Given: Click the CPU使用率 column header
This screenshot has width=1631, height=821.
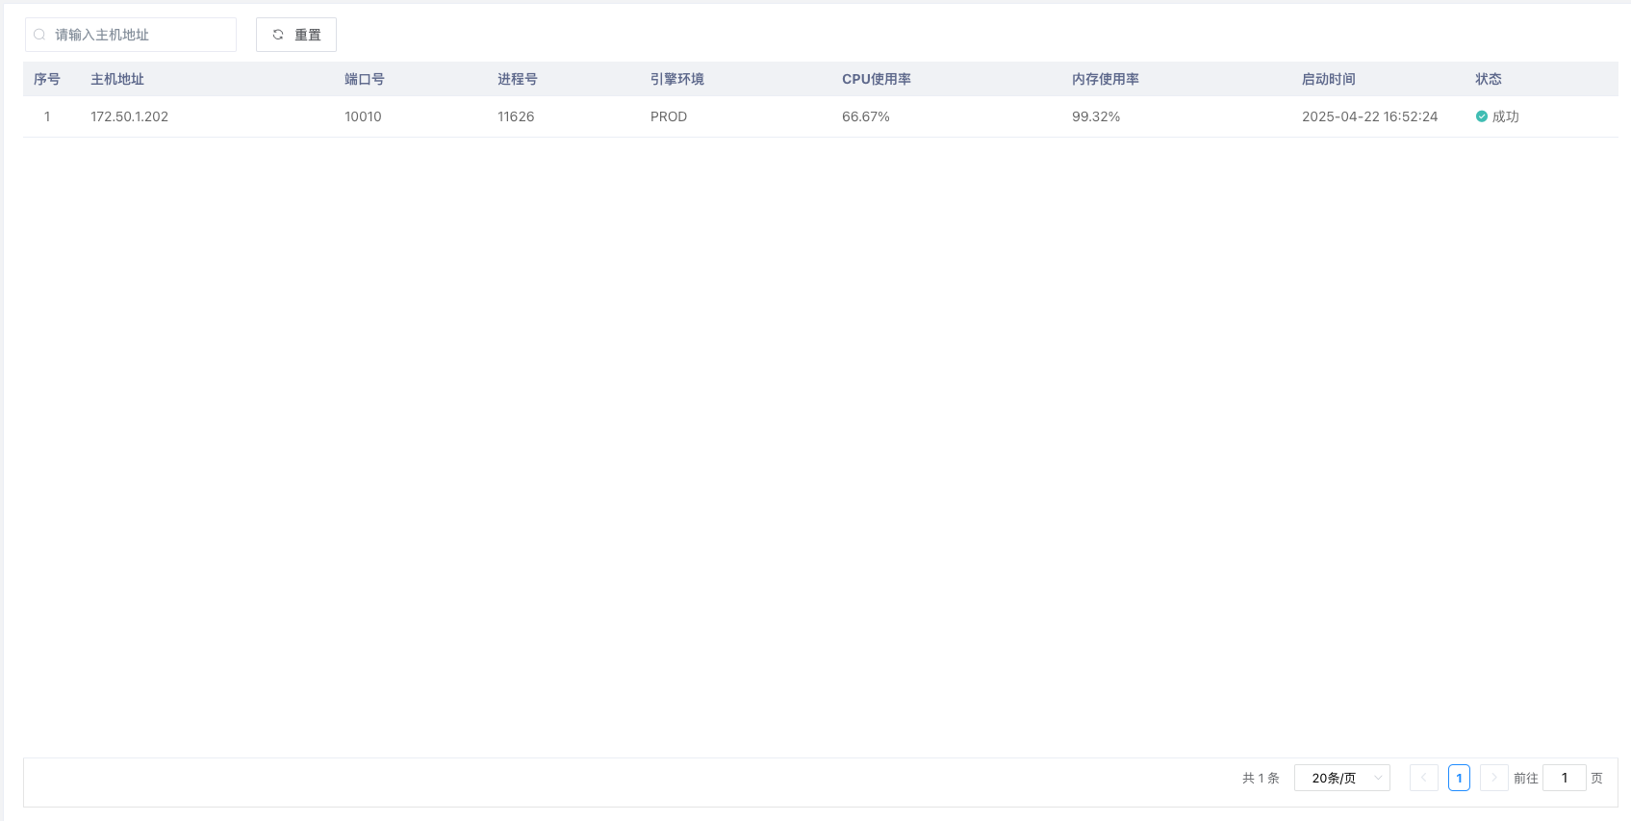Looking at the screenshot, I should pos(877,79).
